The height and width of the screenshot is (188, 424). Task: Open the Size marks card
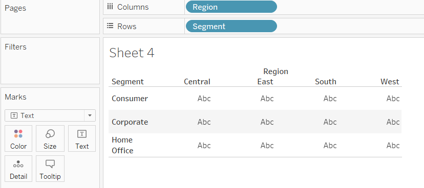pyautogui.click(x=50, y=138)
